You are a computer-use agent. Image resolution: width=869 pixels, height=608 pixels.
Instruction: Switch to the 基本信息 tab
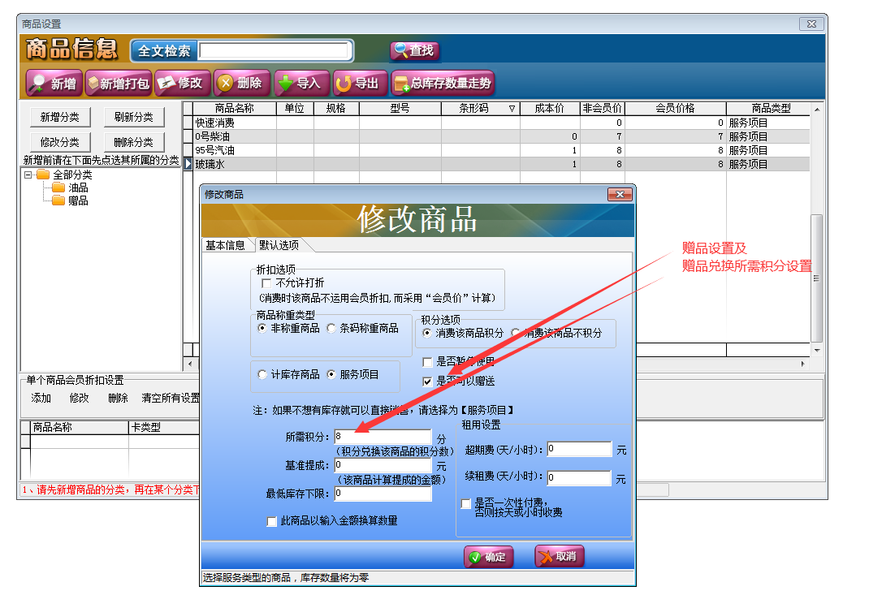point(225,245)
